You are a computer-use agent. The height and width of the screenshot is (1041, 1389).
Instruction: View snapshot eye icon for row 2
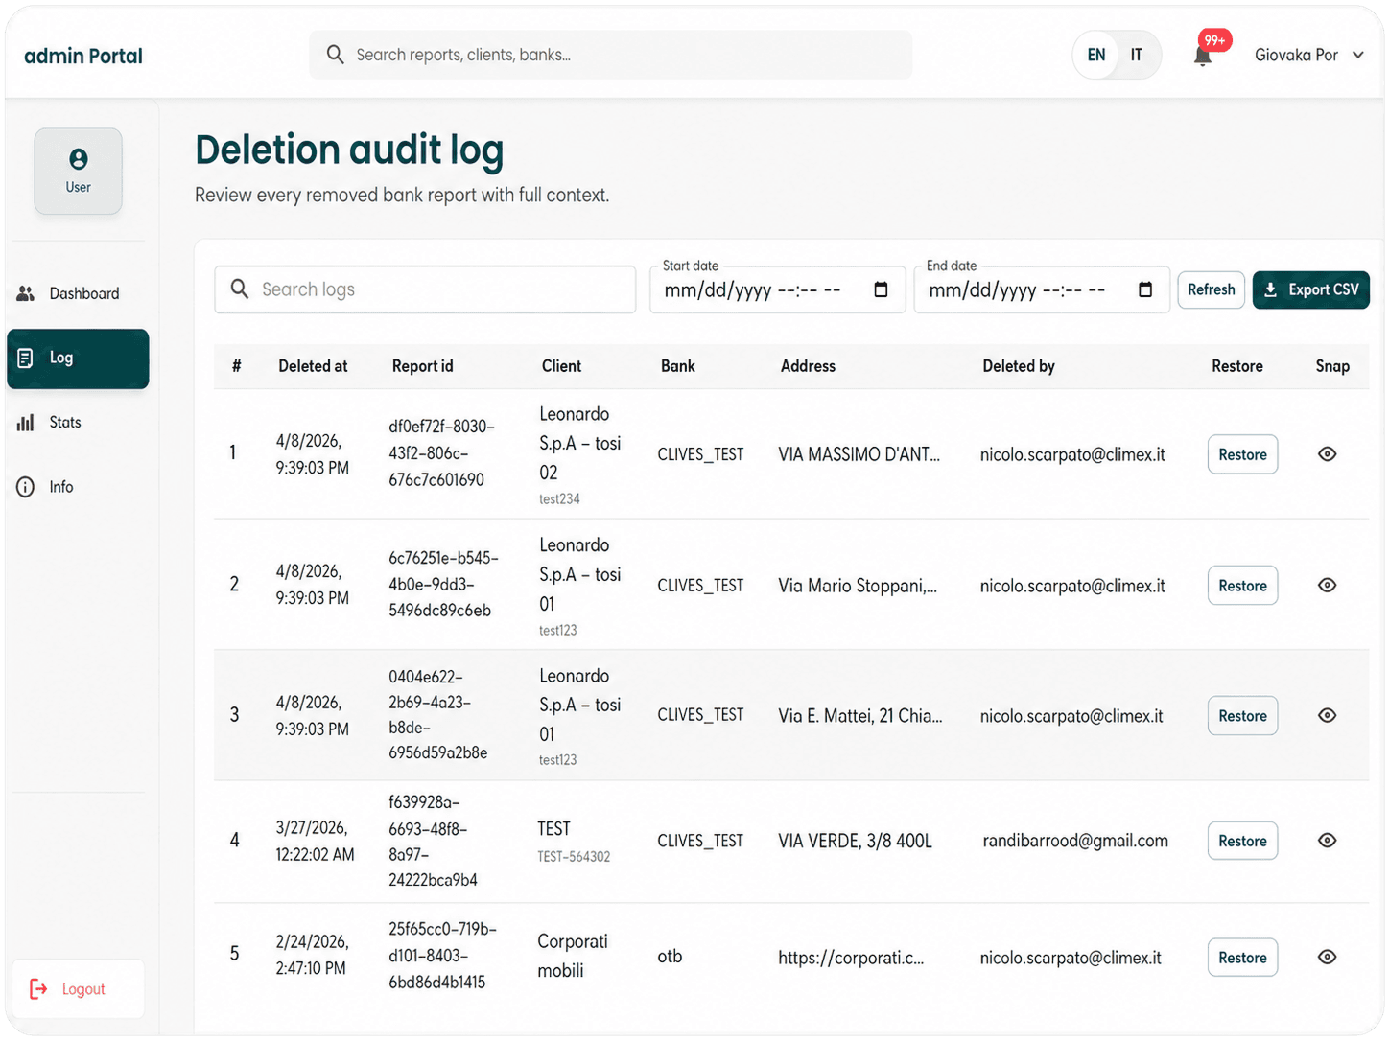click(1328, 585)
